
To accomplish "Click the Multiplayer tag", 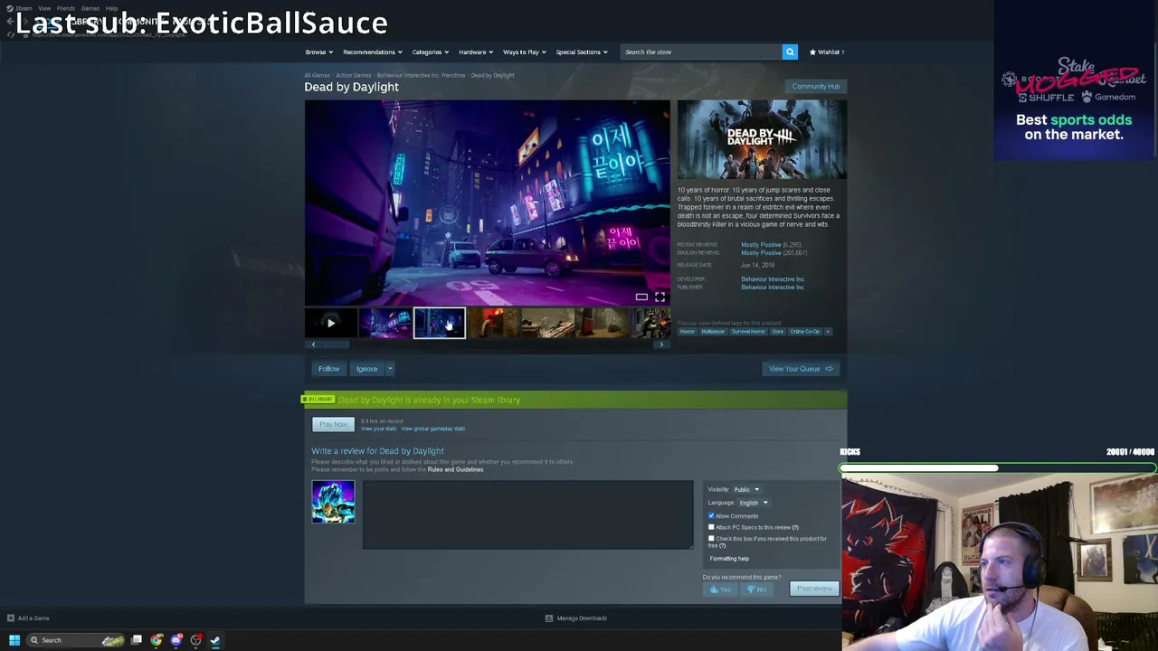I will (713, 332).
